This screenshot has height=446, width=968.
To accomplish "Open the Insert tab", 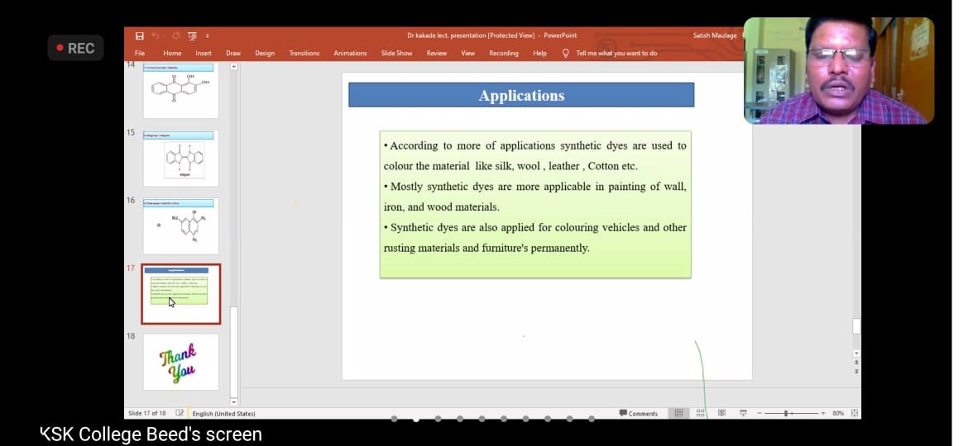I will [x=204, y=53].
